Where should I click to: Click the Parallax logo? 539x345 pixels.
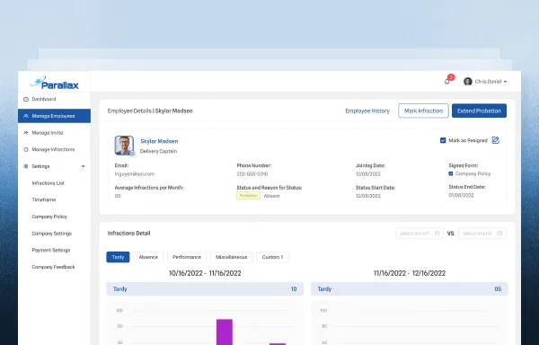click(x=54, y=83)
